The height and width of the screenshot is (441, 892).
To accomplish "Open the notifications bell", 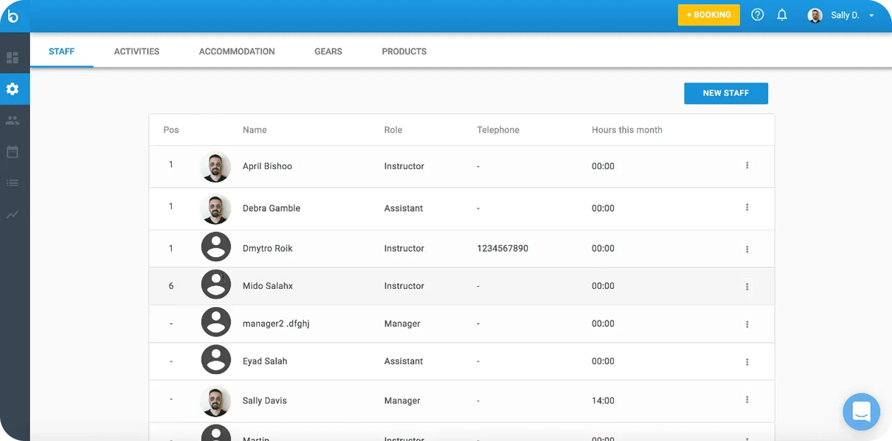I will tap(782, 15).
